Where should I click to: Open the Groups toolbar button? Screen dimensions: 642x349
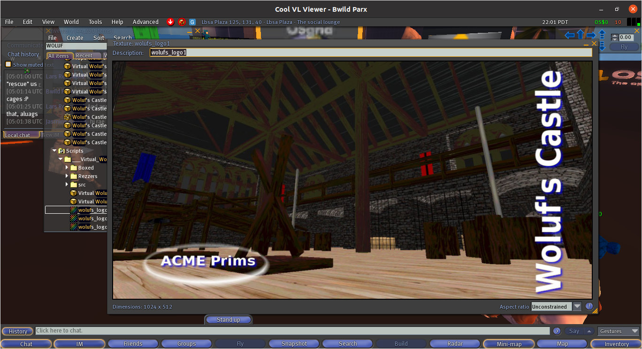(x=186, y=344)
